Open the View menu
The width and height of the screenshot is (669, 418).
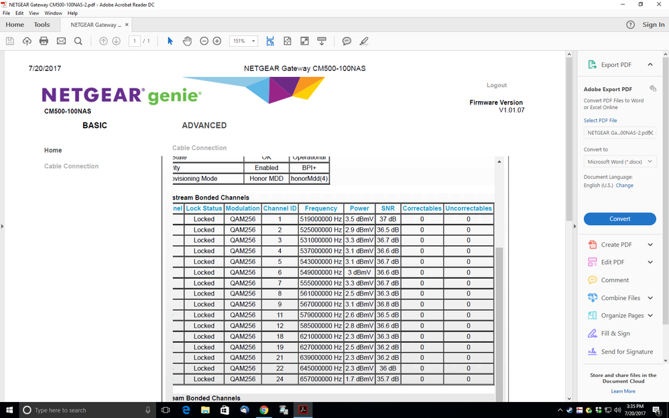pos(34,13)
